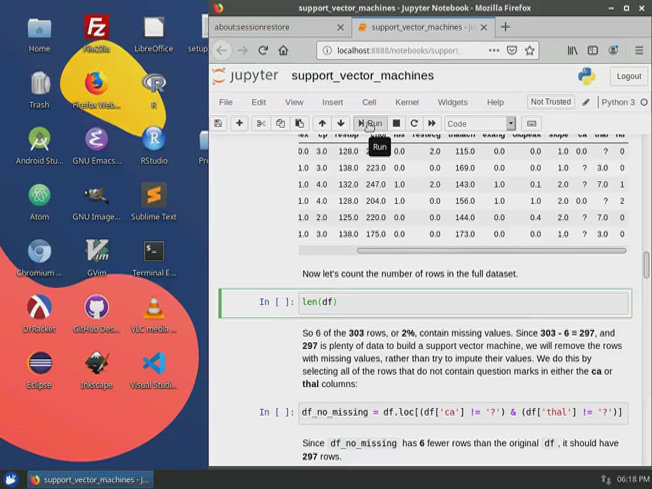Open the Atom desktop icon

pos(39,202)
